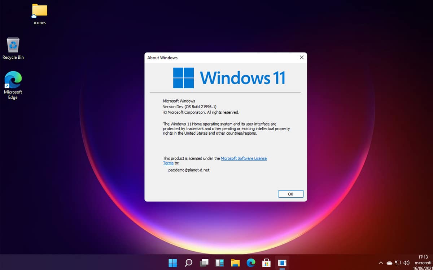This screenshot has width=433, height=270.
Task: Open network status from system tray
Action: [398, 263]
